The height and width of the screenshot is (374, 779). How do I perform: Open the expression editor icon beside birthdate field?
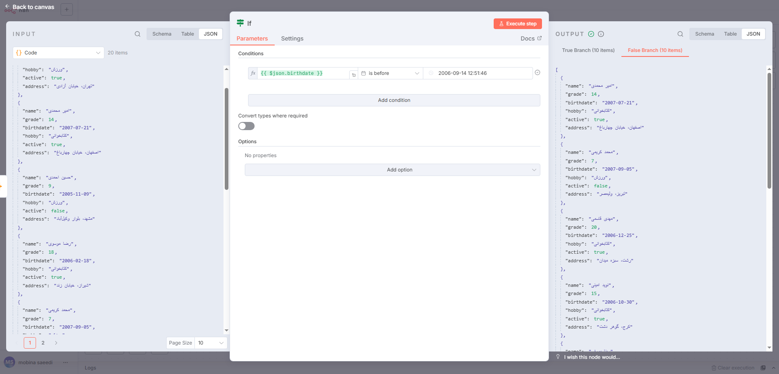coord(354,75)
